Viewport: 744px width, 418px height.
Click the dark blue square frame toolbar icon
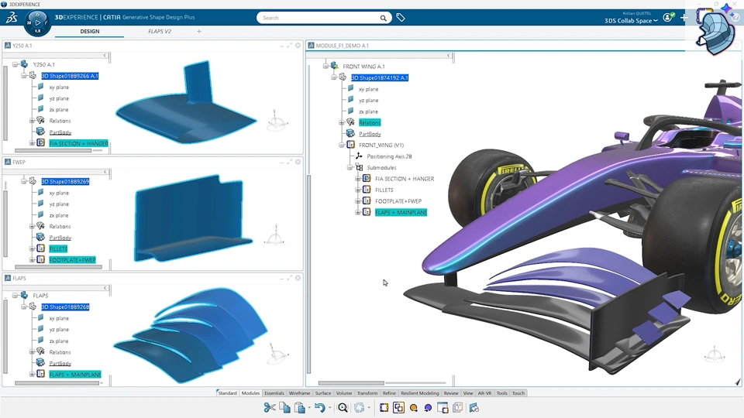pos(384,408)
